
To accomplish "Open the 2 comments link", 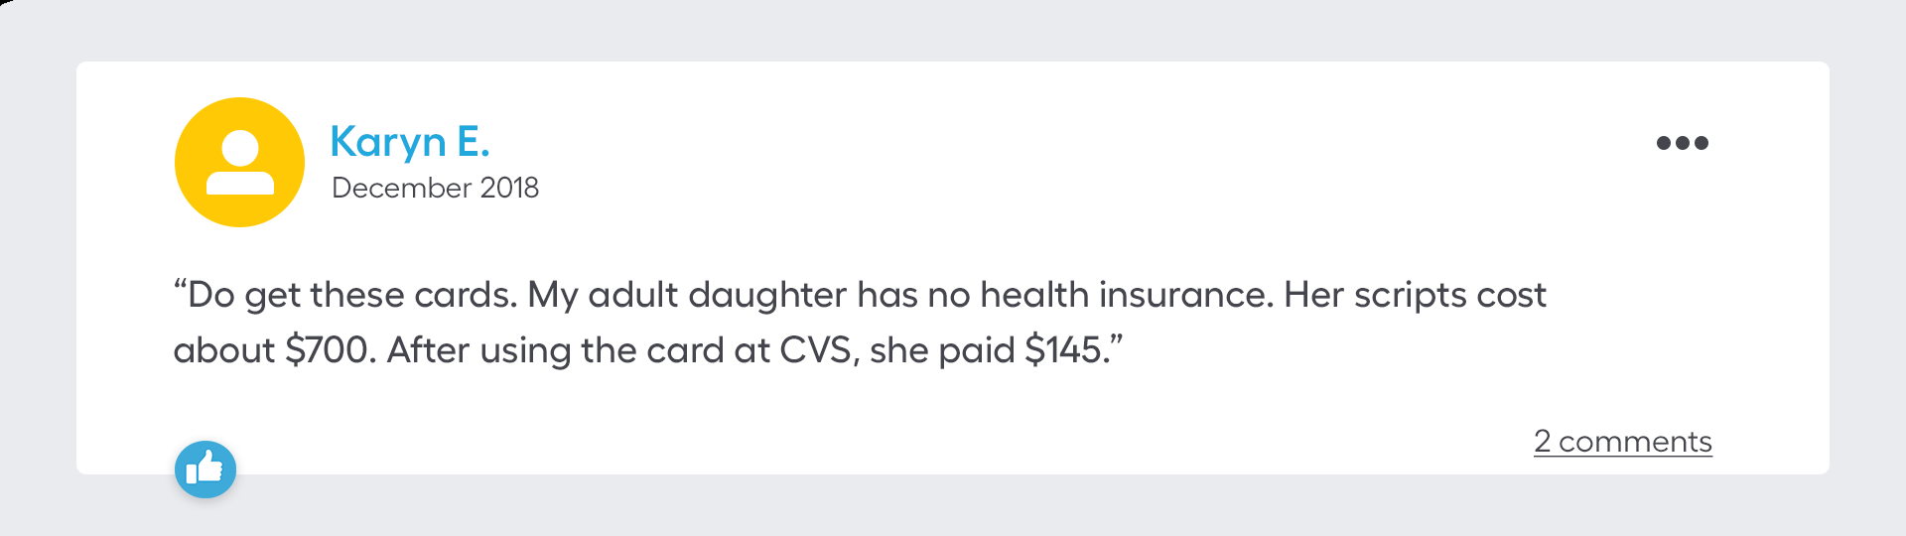I will coord(1622,442).
